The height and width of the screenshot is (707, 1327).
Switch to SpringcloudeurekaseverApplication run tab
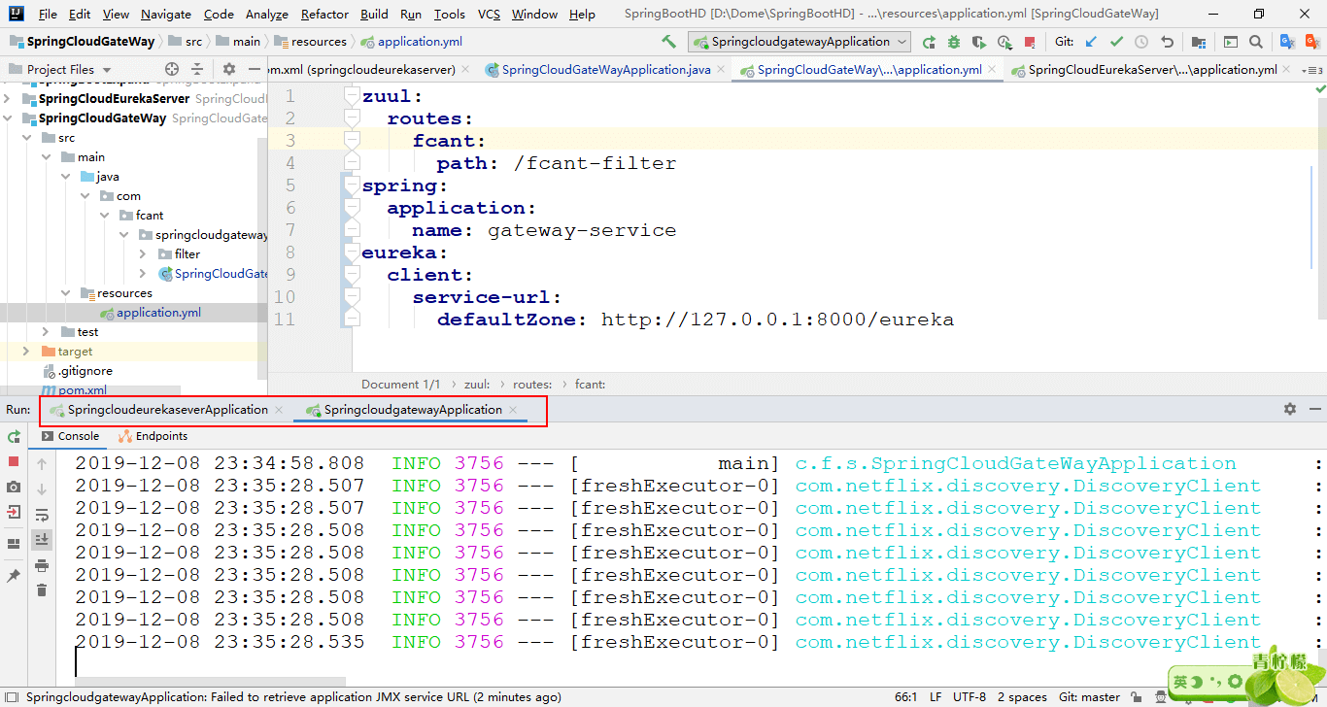167,410
